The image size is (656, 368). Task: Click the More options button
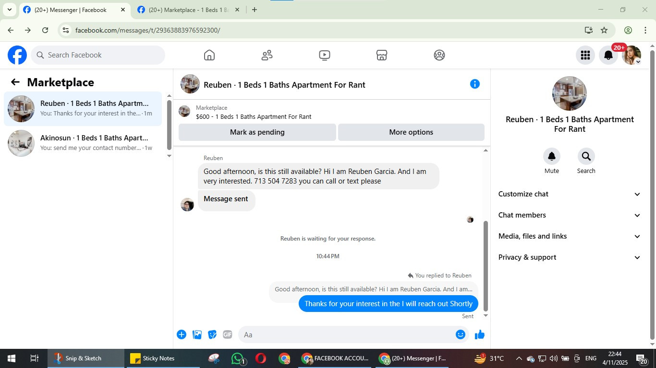[x=411, y=132]
